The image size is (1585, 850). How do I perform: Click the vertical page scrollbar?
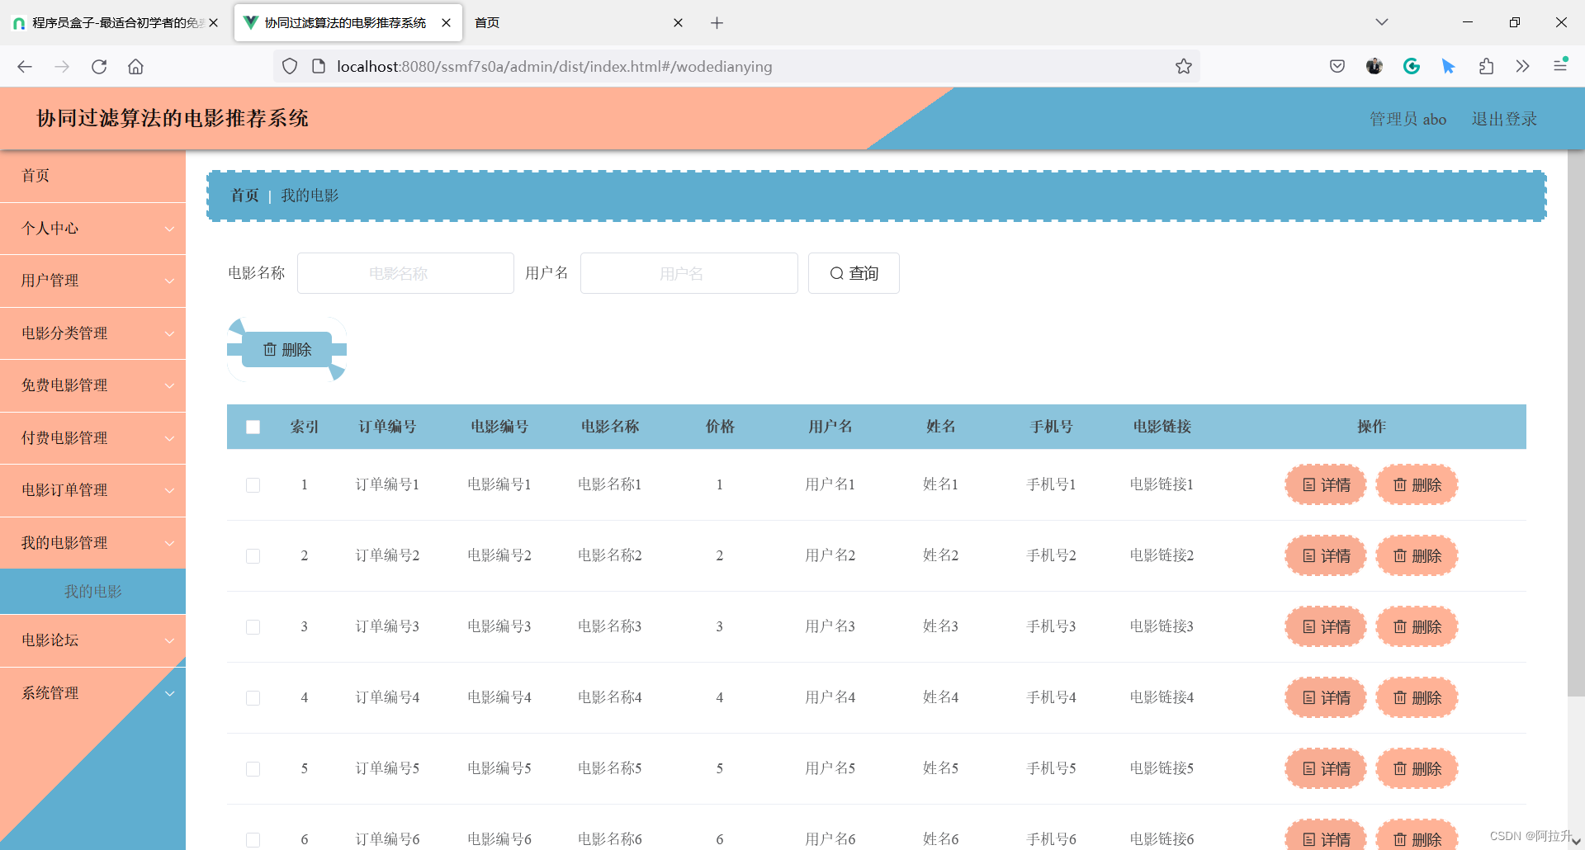pyautogui.click(x=1576, y=423)
